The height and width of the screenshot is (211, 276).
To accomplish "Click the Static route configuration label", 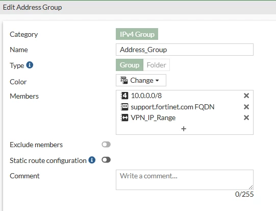I will coord(48,160).
